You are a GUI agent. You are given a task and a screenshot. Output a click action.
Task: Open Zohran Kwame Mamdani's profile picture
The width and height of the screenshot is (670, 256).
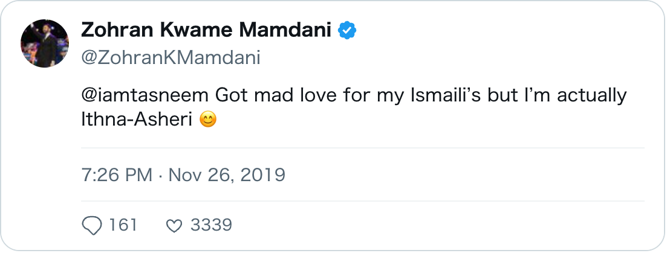click(x=44, y=43)
